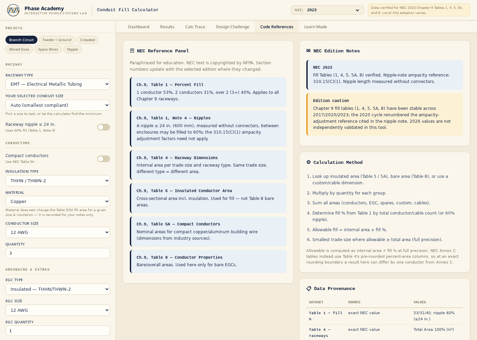Open the Material Copper dropdown

(58, 202)
